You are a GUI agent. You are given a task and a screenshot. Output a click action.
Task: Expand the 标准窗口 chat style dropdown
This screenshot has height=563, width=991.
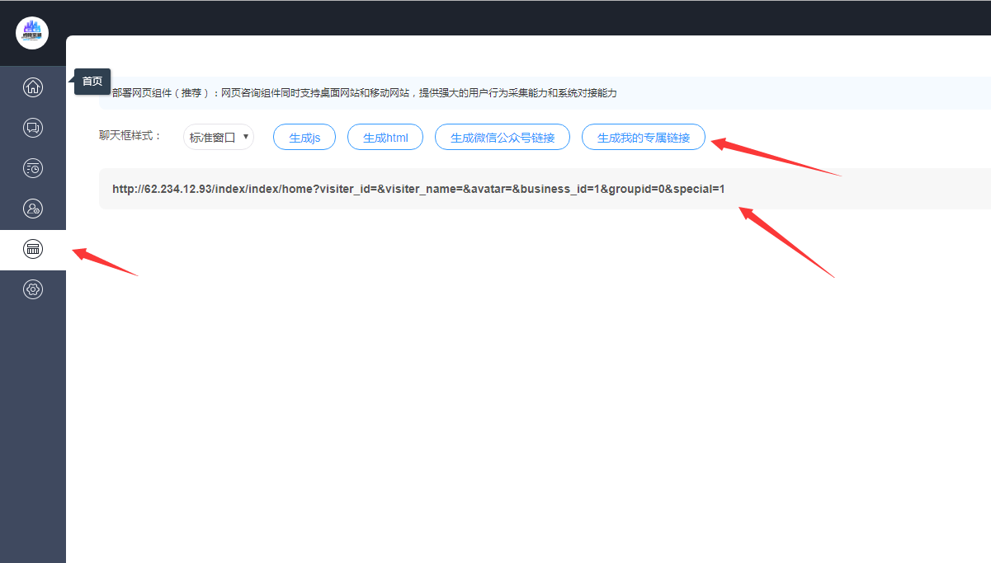(219, 138)
